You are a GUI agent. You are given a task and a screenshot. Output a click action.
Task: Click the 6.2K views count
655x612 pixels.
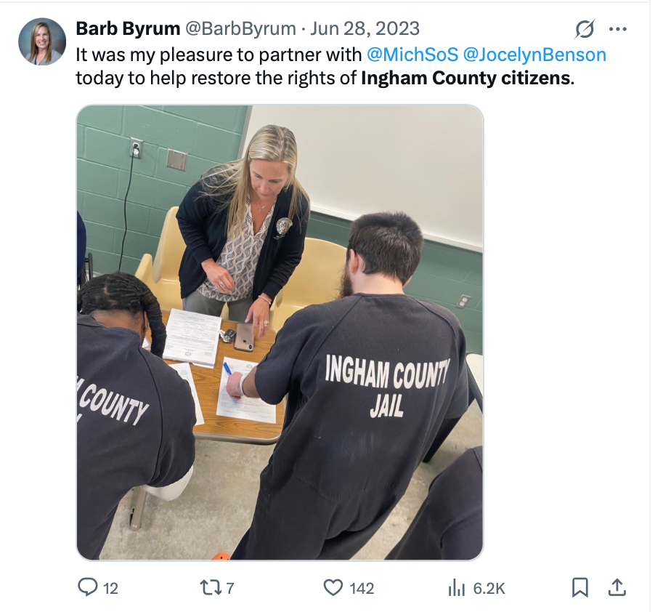(x=489, y=589)
